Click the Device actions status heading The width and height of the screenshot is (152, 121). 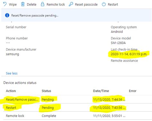click(x=20, y=83)
